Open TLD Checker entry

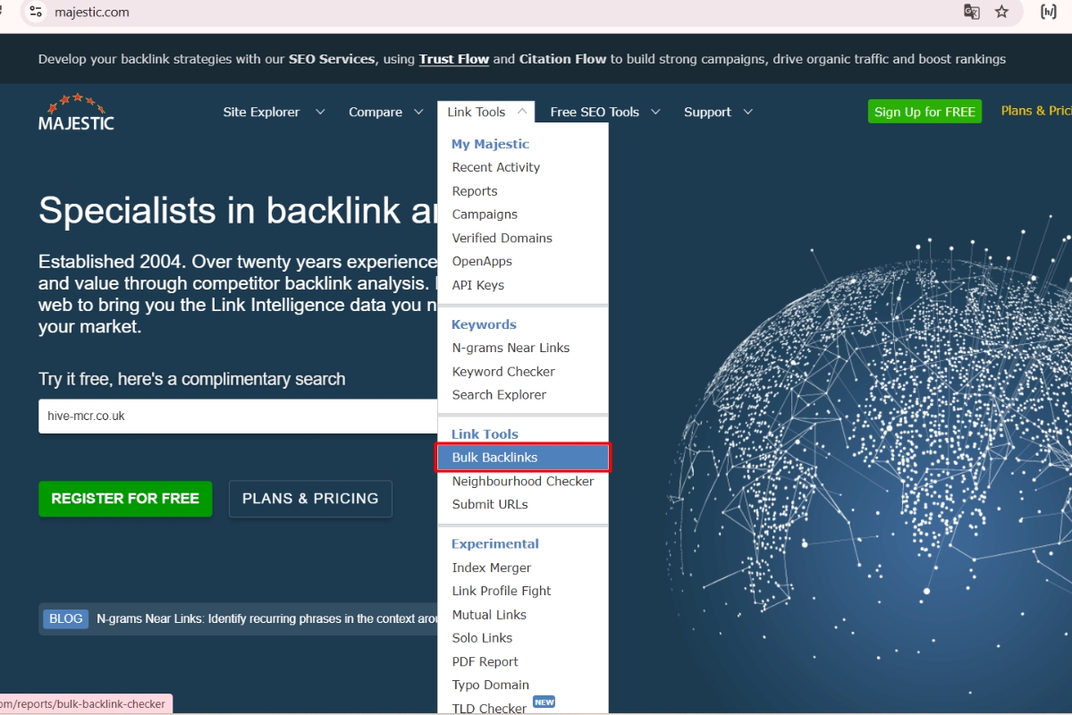[x=489, y=708]
